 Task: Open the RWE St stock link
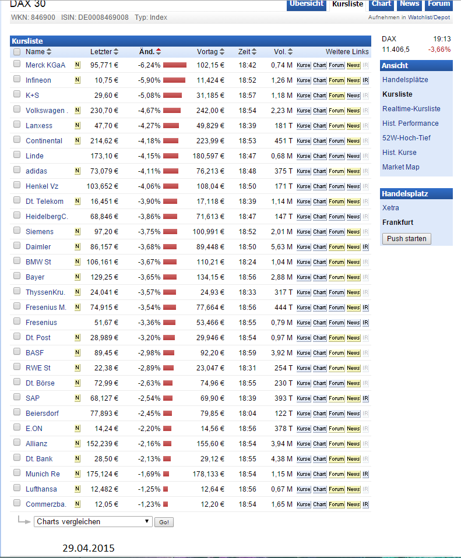(38, 368)
